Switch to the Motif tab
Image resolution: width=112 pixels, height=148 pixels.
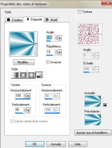click(x=51, y=20)
